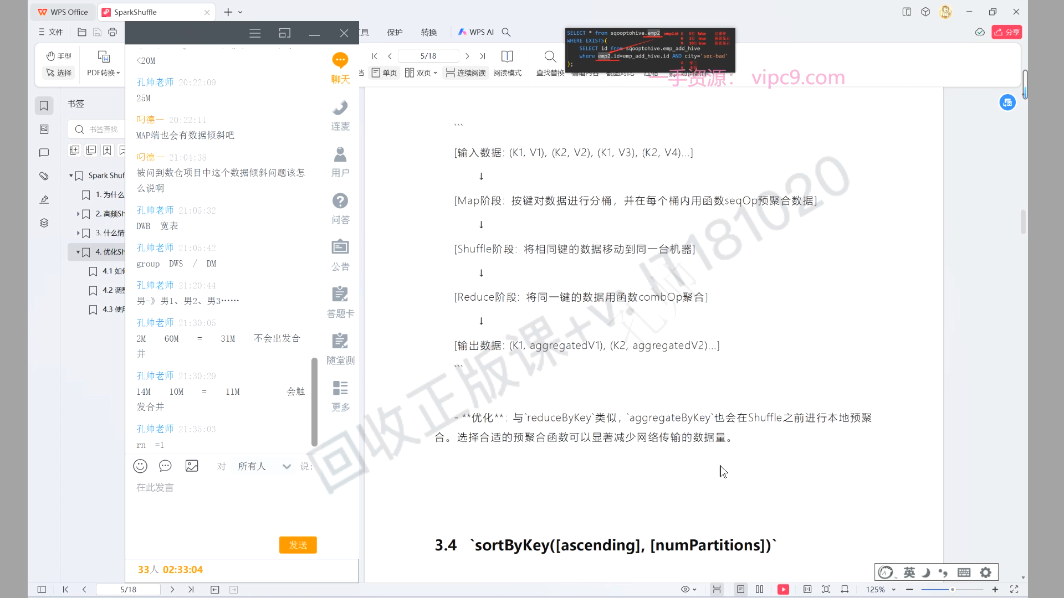Switch to 单页 single page view

[x=385, y=73]
